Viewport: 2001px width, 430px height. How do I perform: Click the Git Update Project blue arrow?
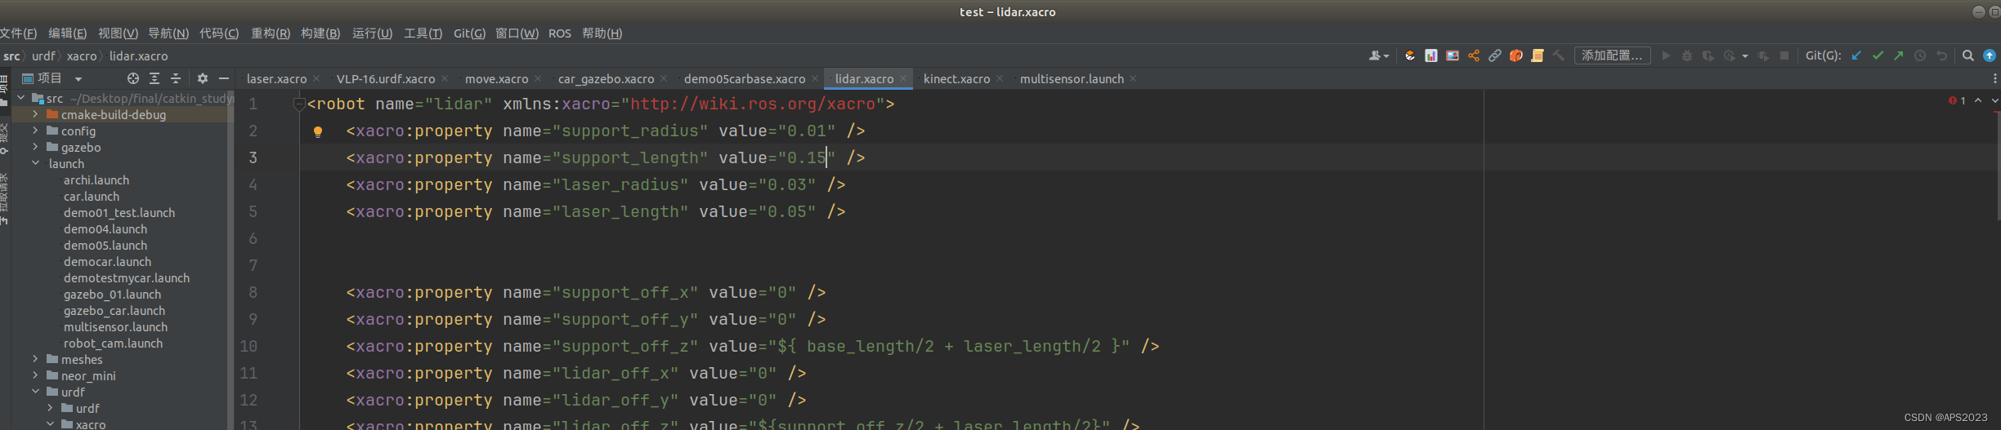point(1856,55)
